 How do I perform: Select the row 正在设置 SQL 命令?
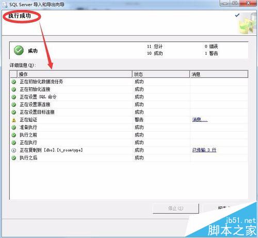coord(129,97)
